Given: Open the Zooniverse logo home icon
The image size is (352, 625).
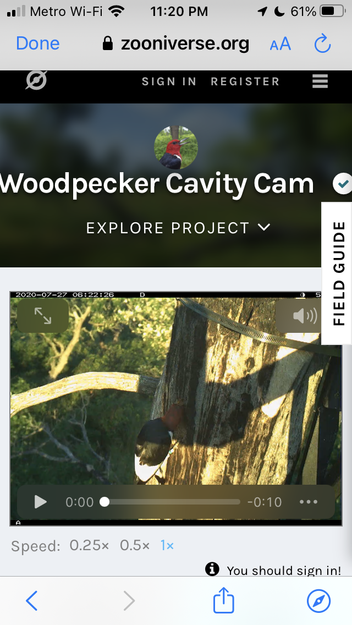Looking at the screenshot, I should 36,80.
